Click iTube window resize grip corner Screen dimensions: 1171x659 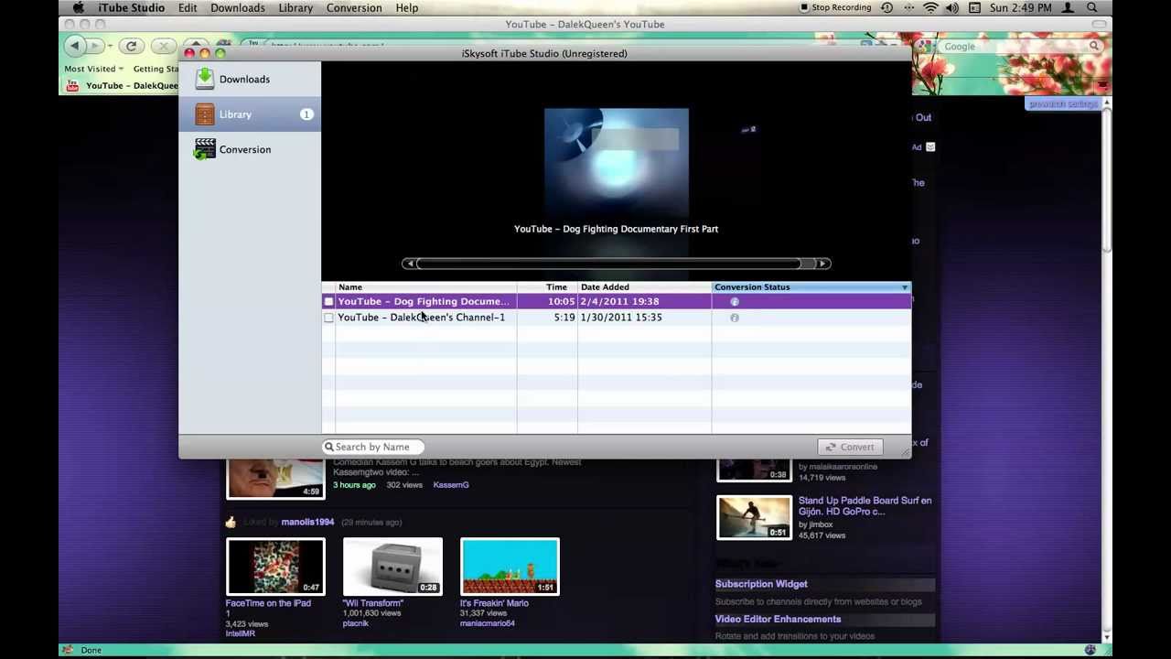pyautogui.click(x=906, y=451)
